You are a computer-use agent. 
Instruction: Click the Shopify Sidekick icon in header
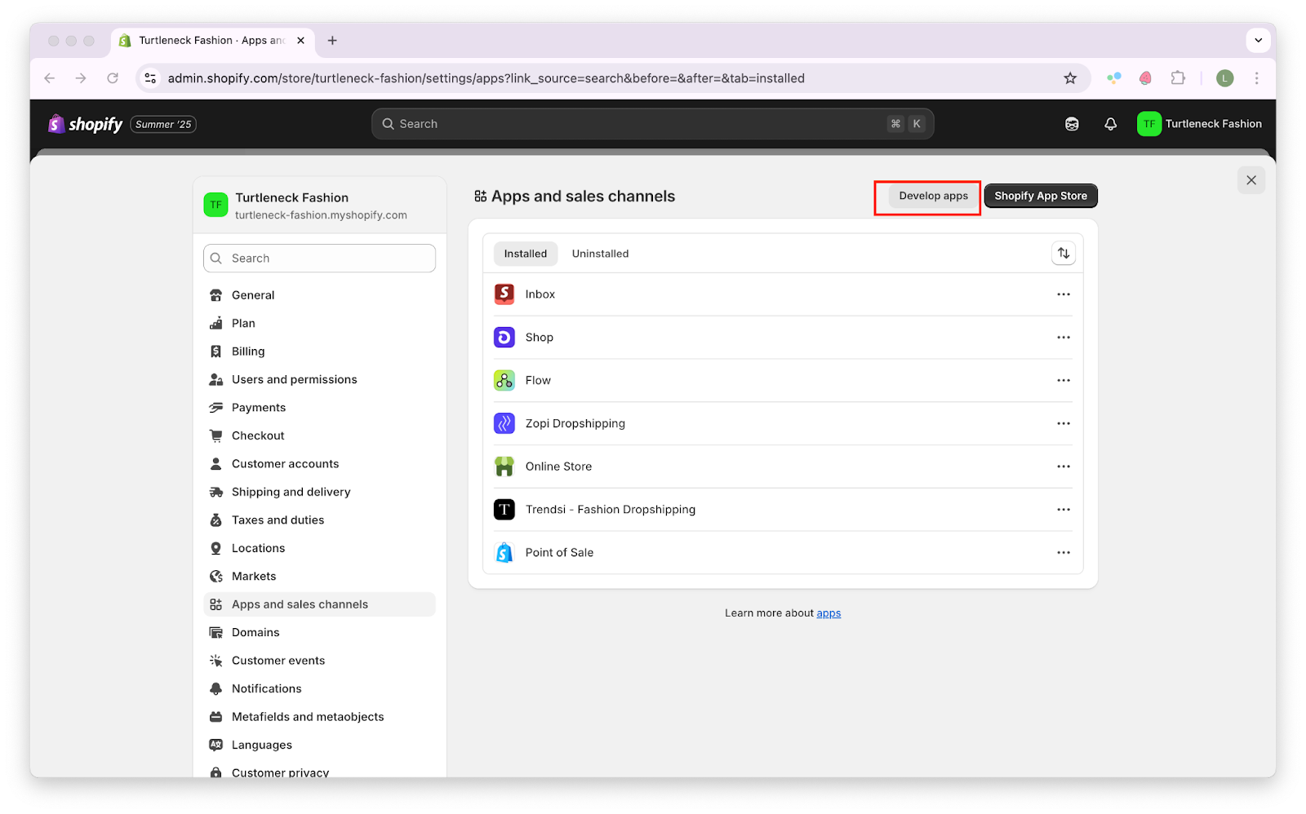[x=1072, y=124]
